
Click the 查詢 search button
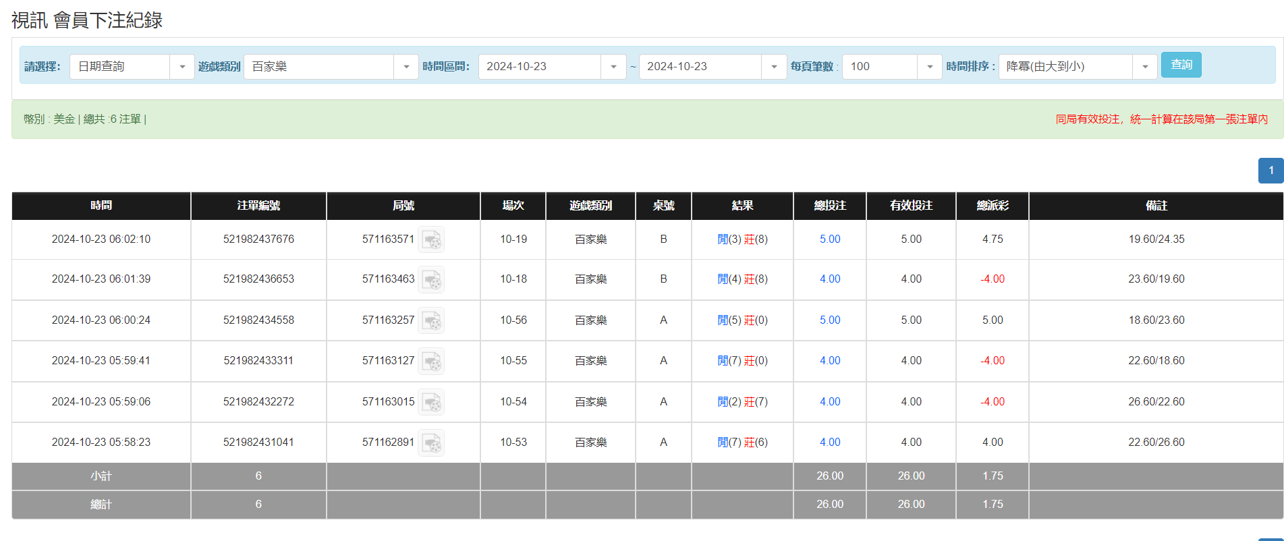(x=1181, y=65)
